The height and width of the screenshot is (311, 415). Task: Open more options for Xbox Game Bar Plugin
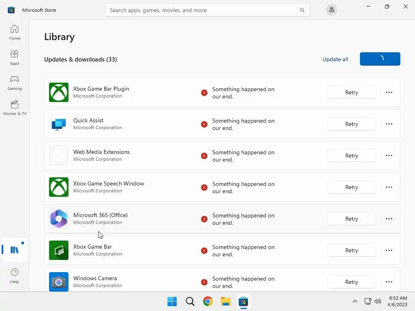389,92
